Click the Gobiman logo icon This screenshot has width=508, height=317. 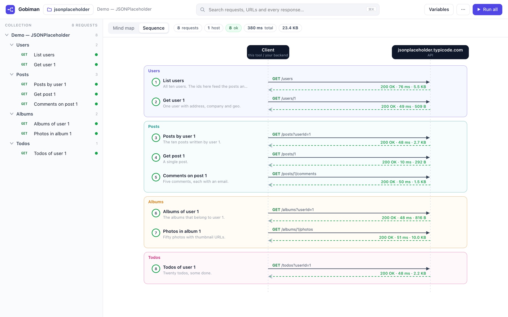point(10,9)
